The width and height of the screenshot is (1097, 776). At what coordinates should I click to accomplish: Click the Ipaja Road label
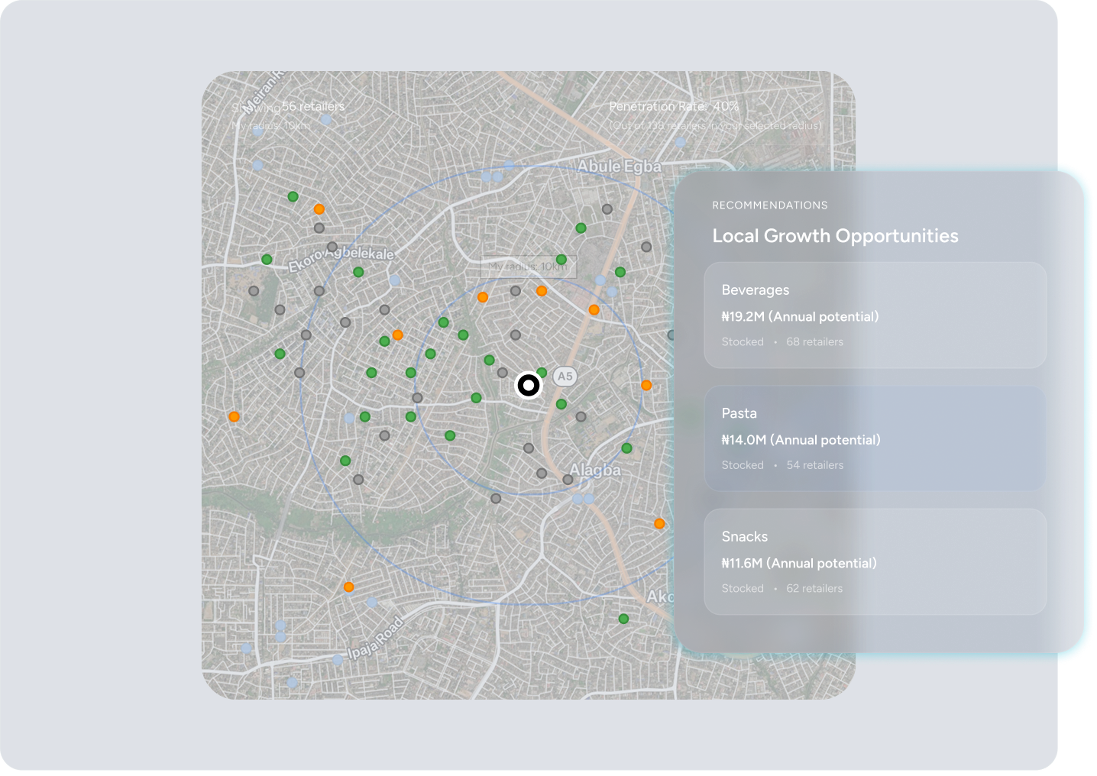[x=376, y=639]
